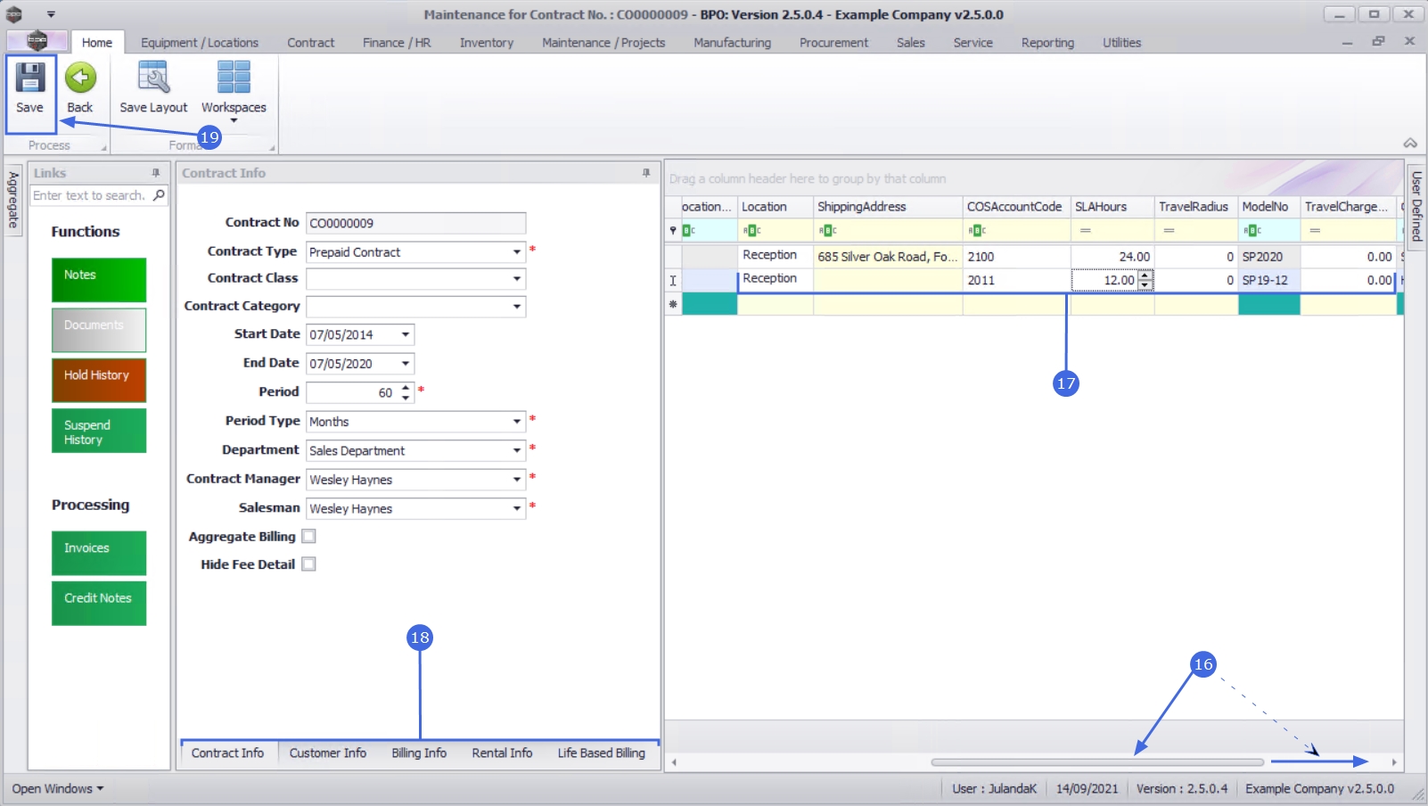The height and width of the screenshot is (806, 1428).
Task: Open the Utilities ribbon tab
Action: [x=1121, y=43]
